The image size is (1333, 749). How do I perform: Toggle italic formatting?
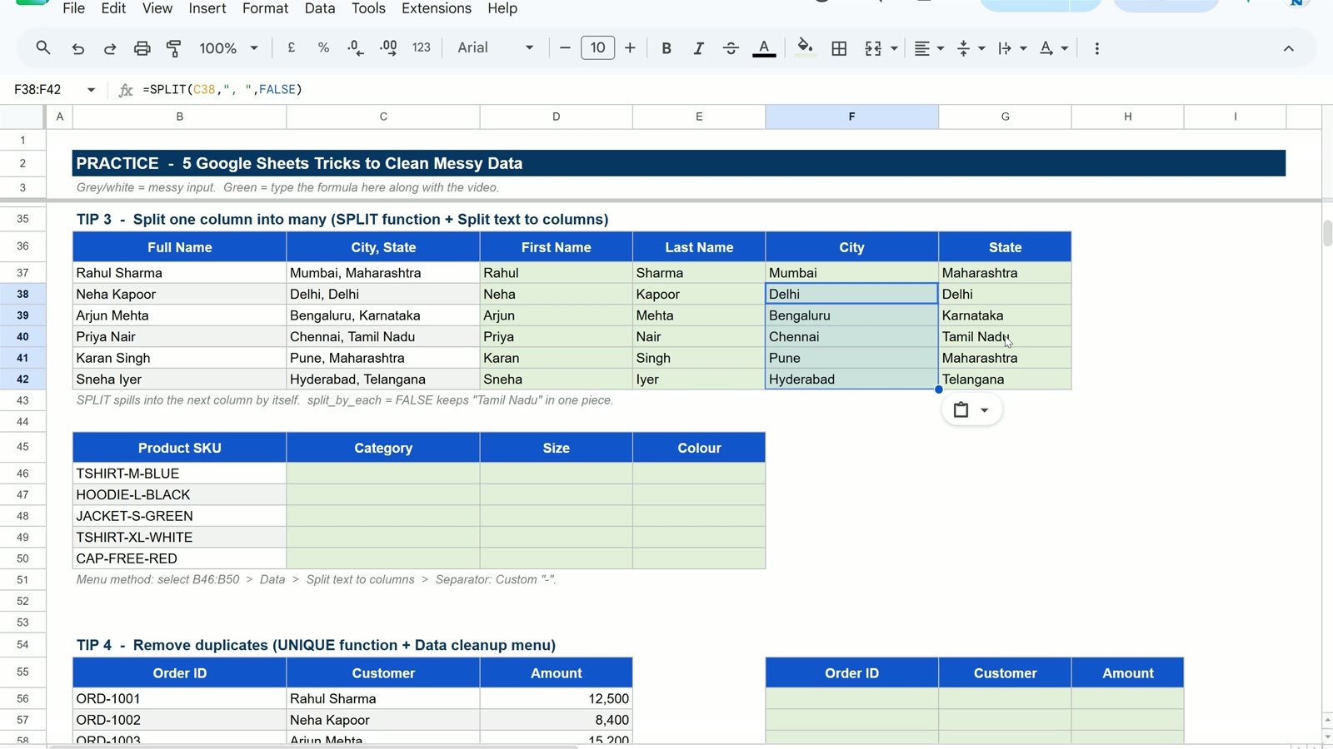[698, 48]
